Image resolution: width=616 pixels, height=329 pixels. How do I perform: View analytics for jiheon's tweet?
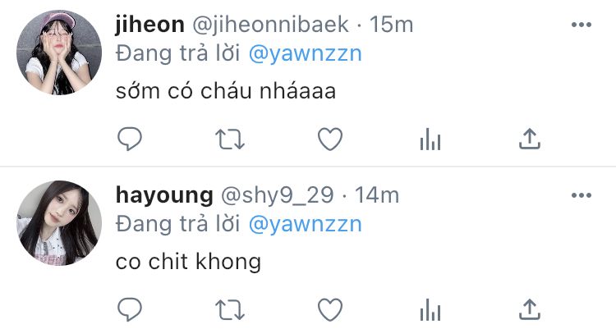tap(430, 139)
